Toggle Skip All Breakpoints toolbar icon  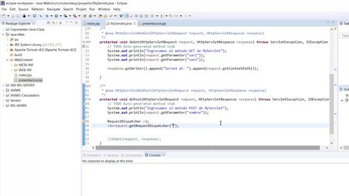40,16
